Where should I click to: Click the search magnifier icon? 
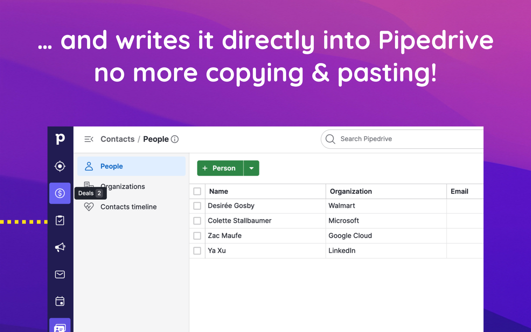coord(330,139)
